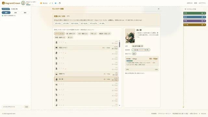Open 利用規約 footer link
208x117 pixels.
[x=154, y=114]
